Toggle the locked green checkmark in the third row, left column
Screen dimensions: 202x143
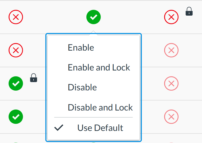(16, 83)
